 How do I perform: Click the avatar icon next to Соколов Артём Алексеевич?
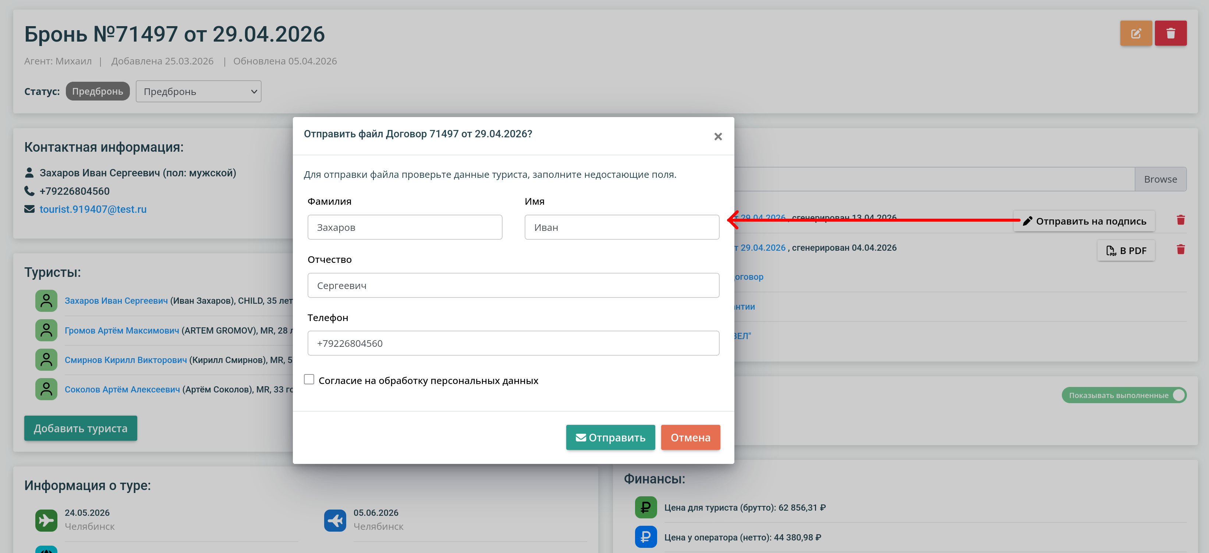46,389
